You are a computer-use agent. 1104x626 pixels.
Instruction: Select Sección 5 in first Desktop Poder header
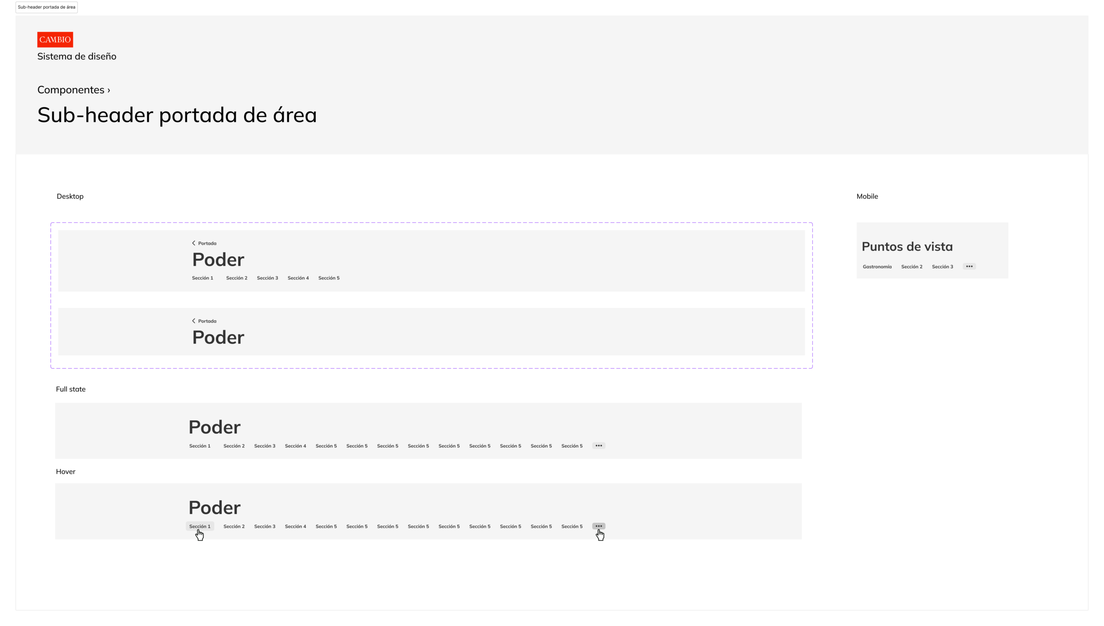tap(329, 278)
